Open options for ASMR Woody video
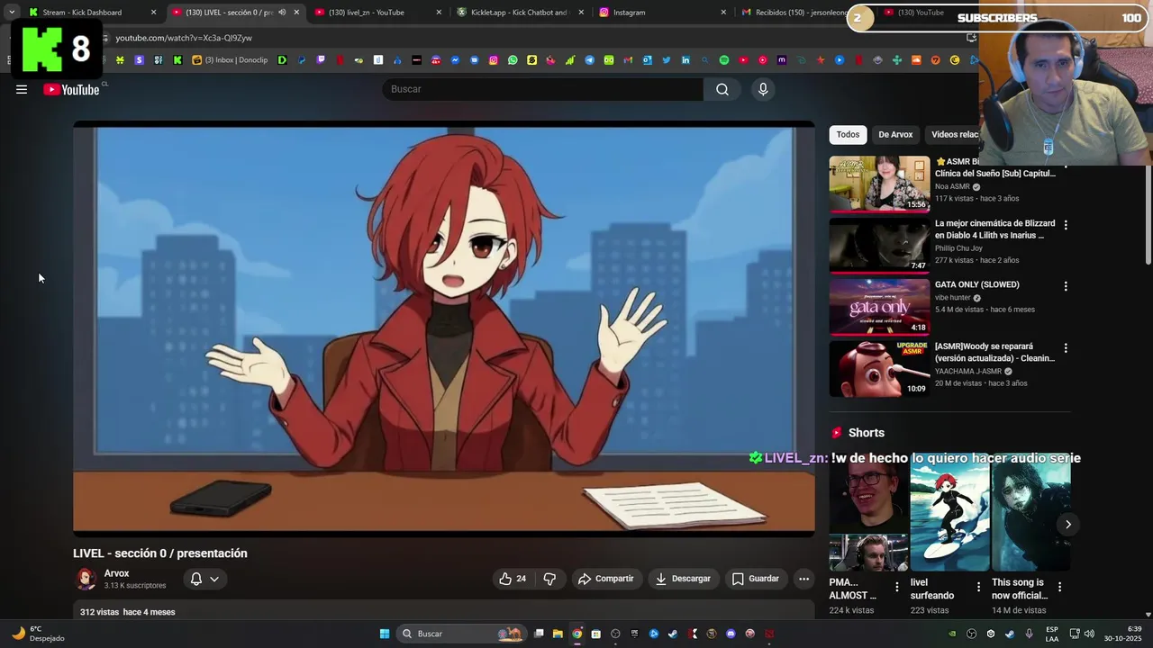 [x=1066, y=348]
